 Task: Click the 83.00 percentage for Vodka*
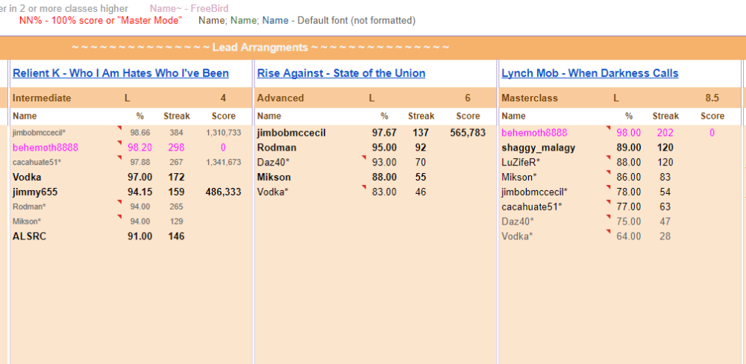[384, 192]
